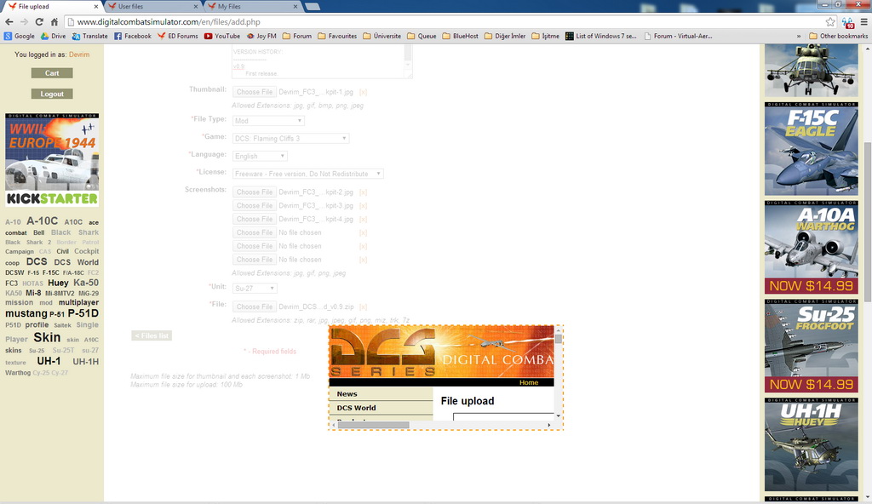872x504 pixels.
Task: Open the A-10A Warthog advertisement
Action: (811, 248)
